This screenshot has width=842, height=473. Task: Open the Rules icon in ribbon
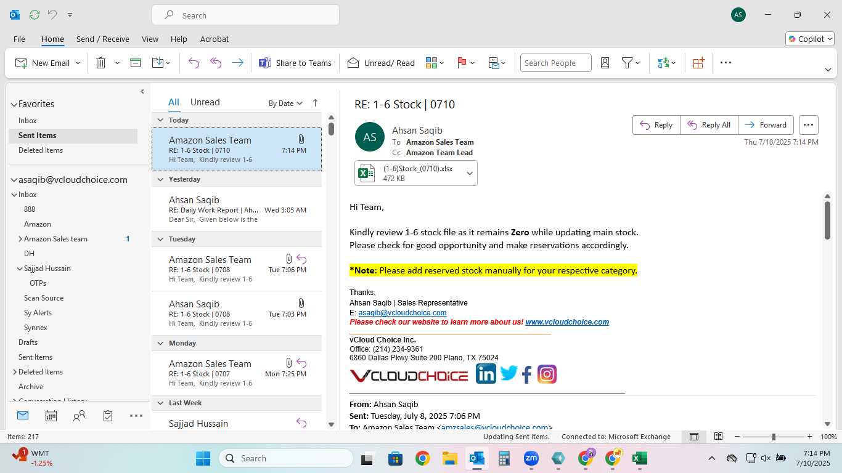point(494,63)
